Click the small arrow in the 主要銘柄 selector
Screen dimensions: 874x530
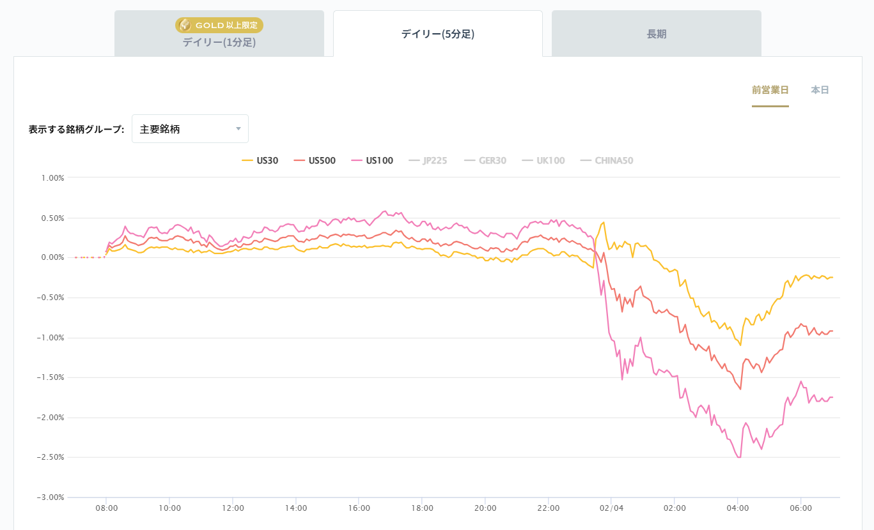(x=238, y=129)
